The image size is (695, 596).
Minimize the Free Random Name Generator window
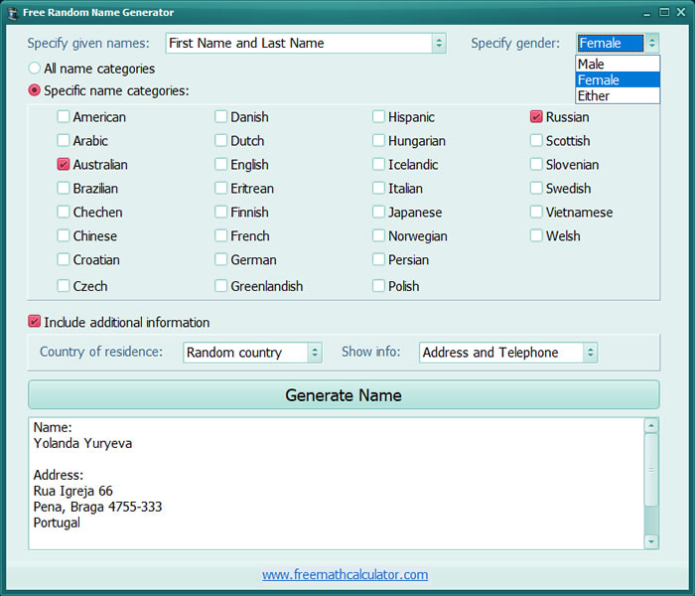click(646, 13)
